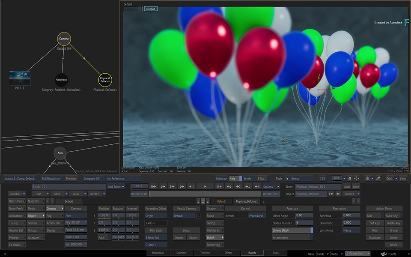Select the Physical Defocus node

pos(105,80)
